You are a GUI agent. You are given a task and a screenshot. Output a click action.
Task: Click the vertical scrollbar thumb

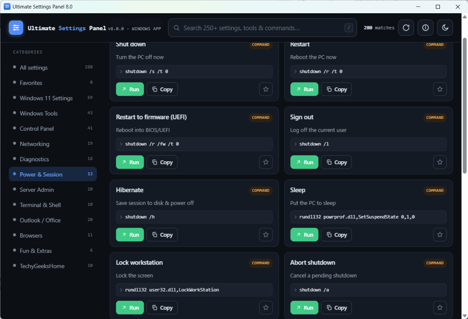click(465, 106)
